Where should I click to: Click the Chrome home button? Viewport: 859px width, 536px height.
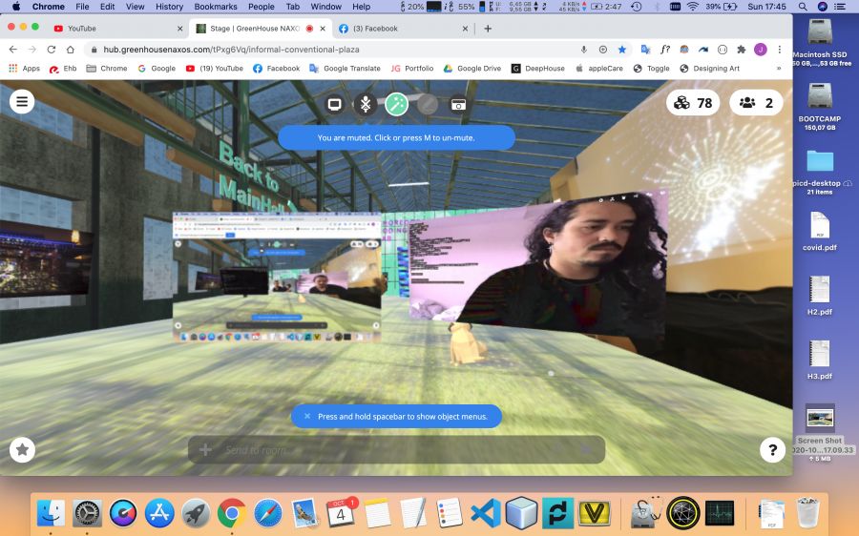pos(70,50)
